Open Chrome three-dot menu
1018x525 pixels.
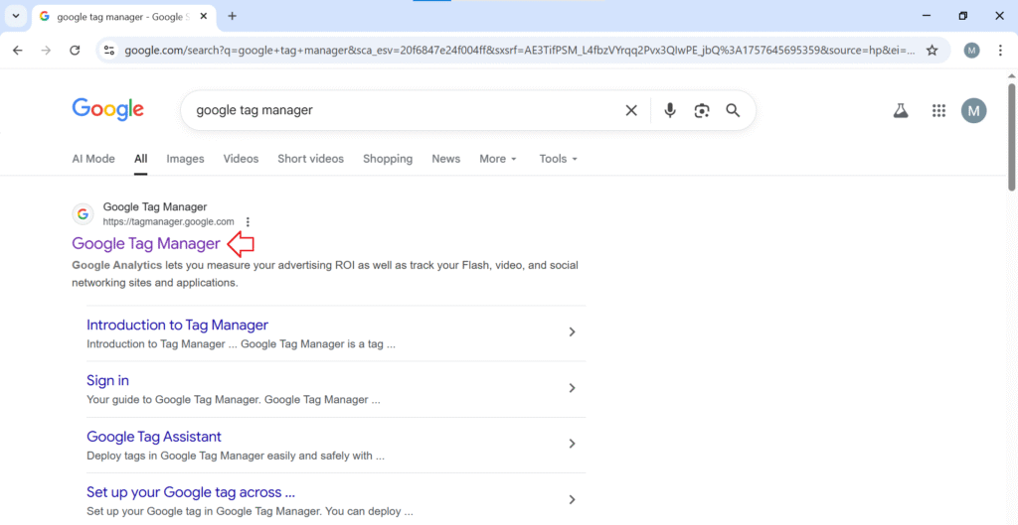click(1000, 51)
